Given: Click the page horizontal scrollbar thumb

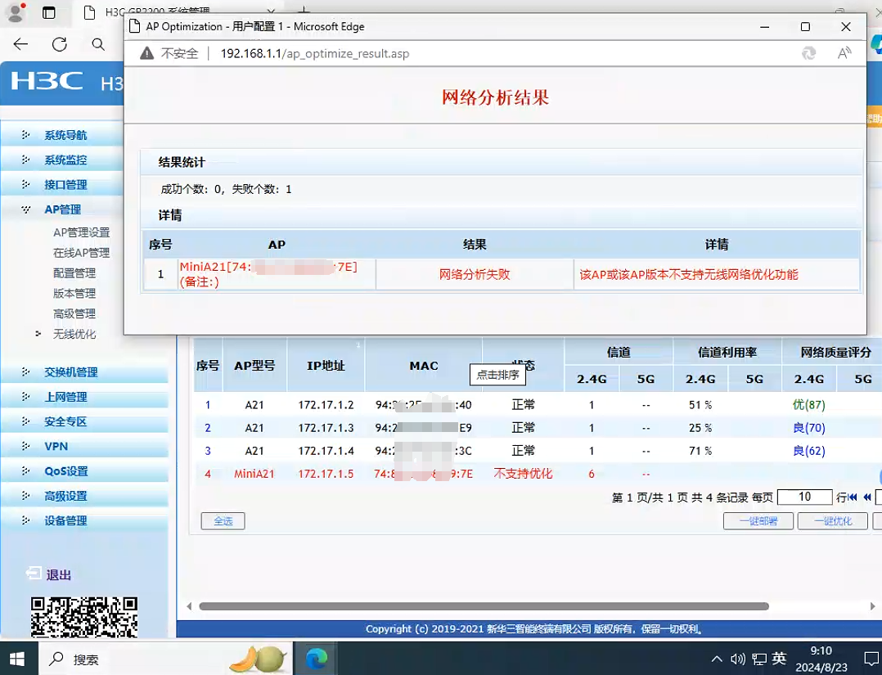Looking at the screenshot, I should pos(484,606).
